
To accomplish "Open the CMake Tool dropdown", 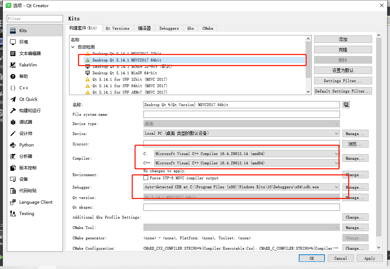I will point(242,228).
